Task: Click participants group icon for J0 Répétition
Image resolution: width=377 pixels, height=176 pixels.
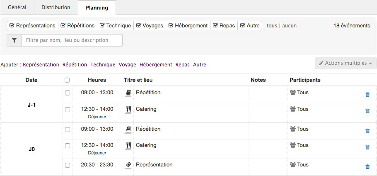Action: [x=292, y=129]
